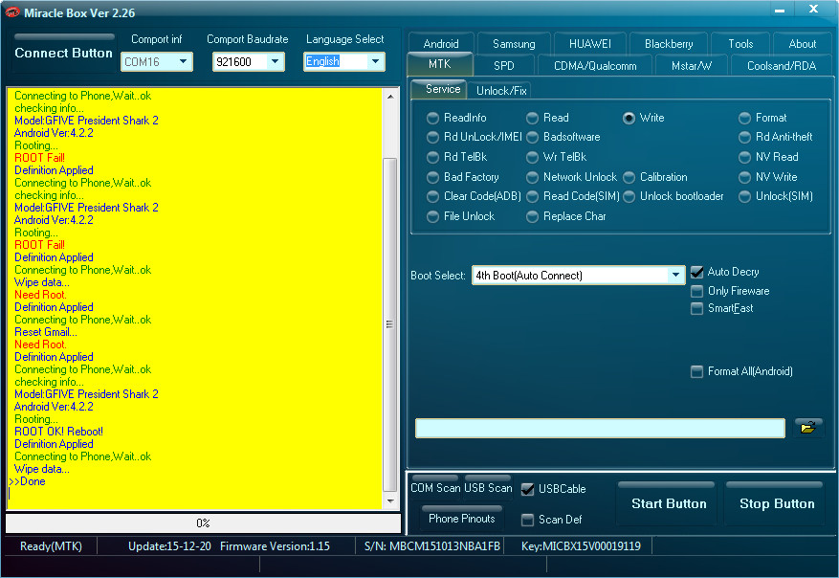Switch to the Android tab
The image size is (839, 578).
coord(441,44)
